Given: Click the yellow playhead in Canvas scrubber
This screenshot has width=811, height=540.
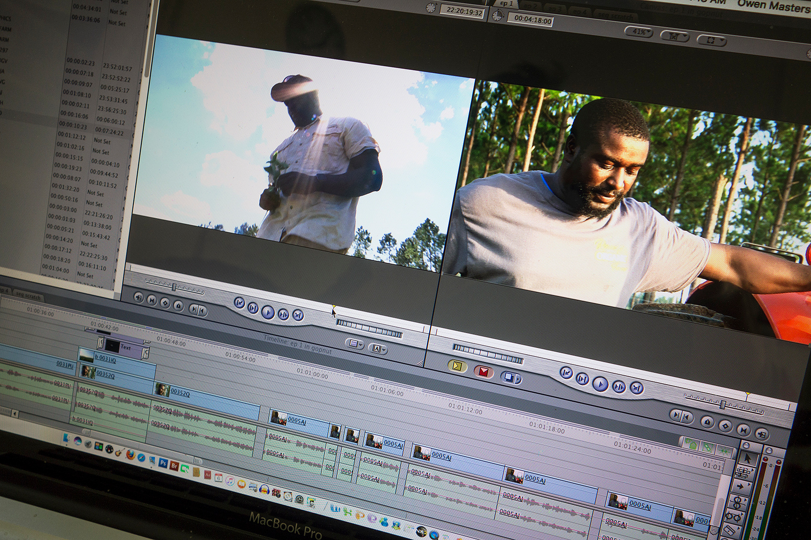Looking at the screenshot, I should click(748, 395).
